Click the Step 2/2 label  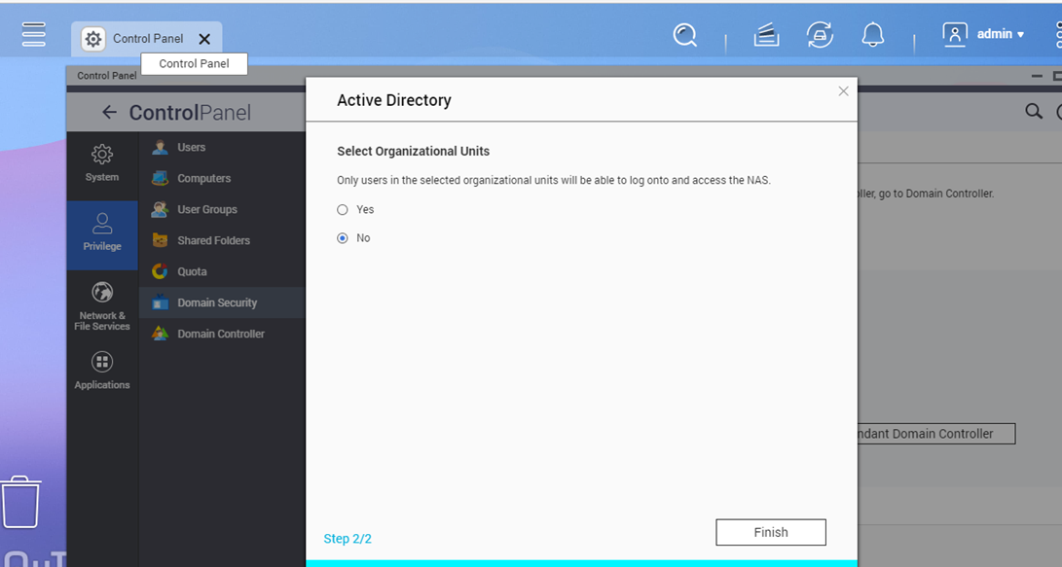point(348,539)
